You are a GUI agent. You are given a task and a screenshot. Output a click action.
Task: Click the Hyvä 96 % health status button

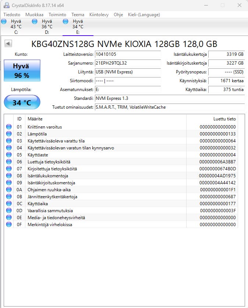22,70
